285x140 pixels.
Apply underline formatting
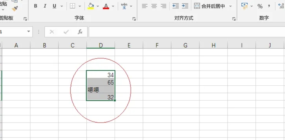pyautogui.click(x=54, y=6)
